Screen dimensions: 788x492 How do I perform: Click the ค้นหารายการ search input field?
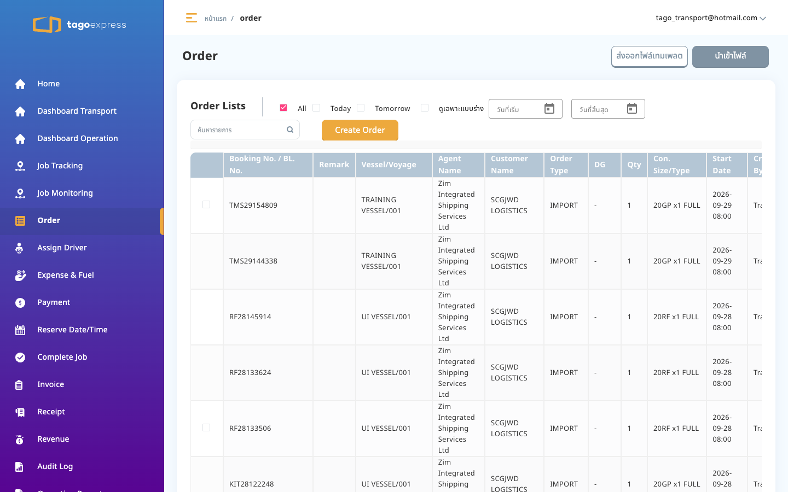pyautogui.click(x=245, y=130)
